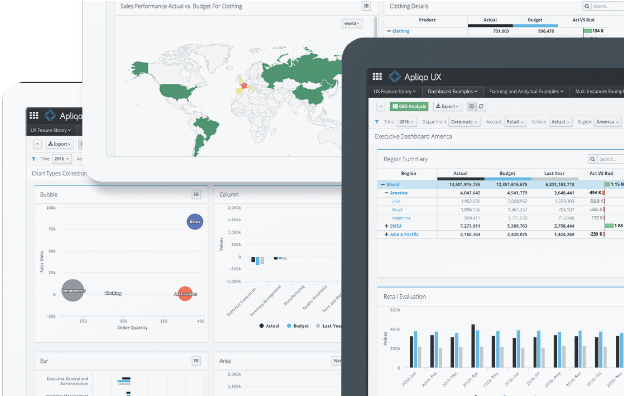Collapse the America row in Region Summary
This screenshot has height=396, width=624.
pyautogui.click(x=387, y=193)
